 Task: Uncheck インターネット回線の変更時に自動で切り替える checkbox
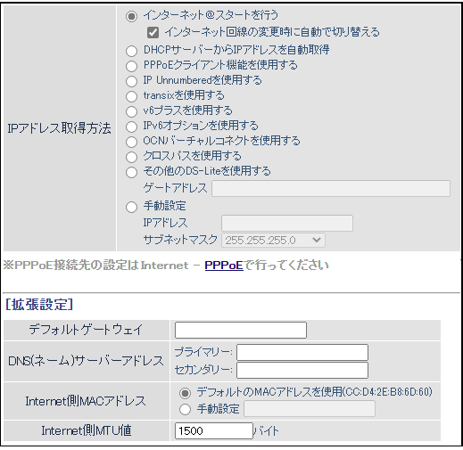pos(153,32)
